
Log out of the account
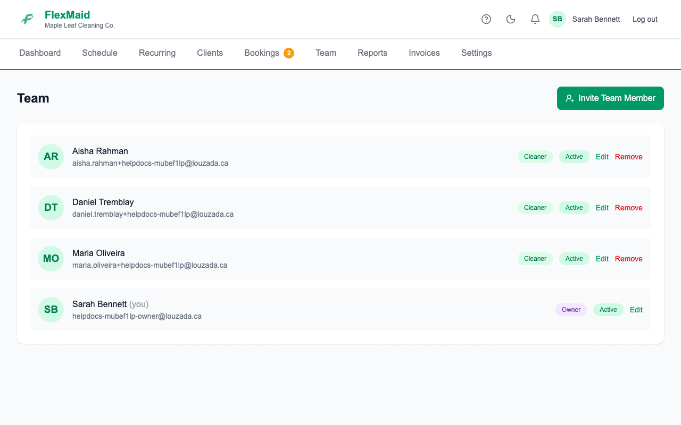[x=645, y=19]
